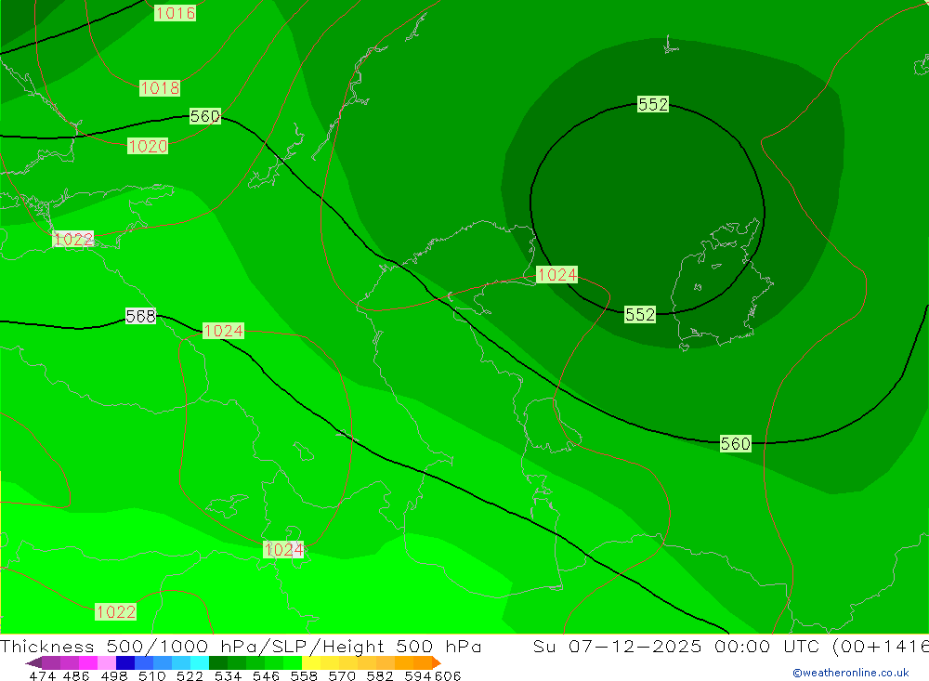Click the 558 legend value
Screen dimensions: 929x681
pyautogui.click(x=304, y=675)
